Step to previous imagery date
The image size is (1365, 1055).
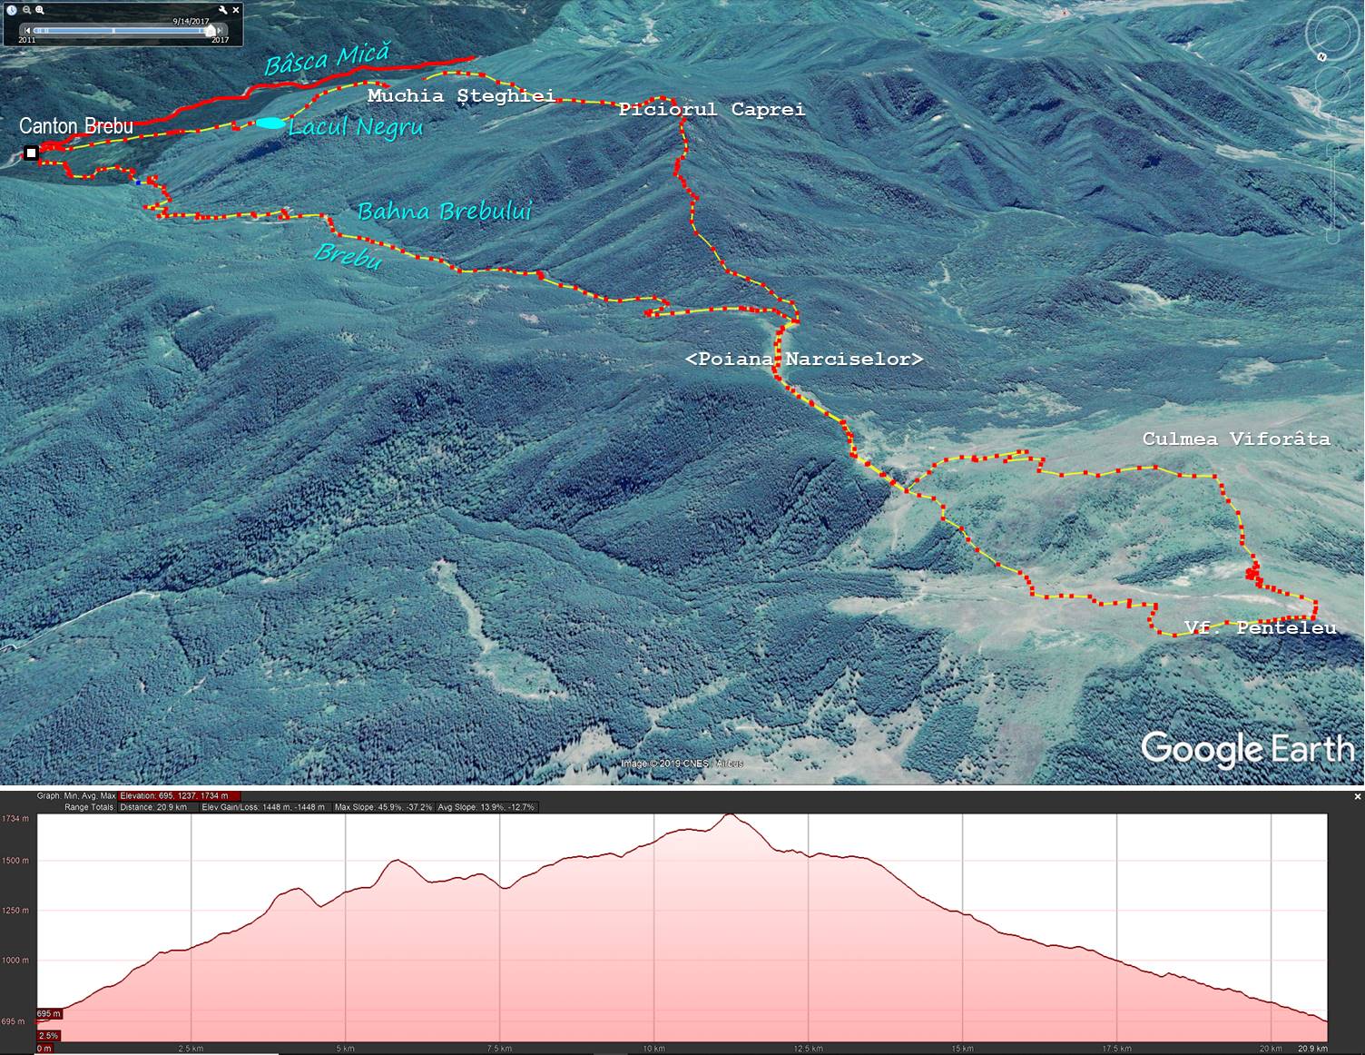pyautogui.click(x=28, y=30)
